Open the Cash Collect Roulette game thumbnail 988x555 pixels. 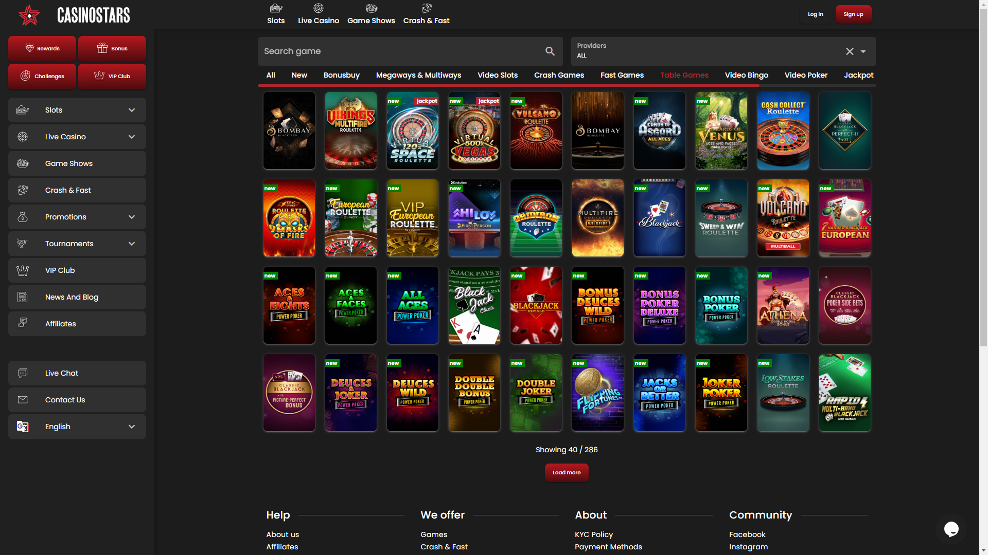(783, 131)
